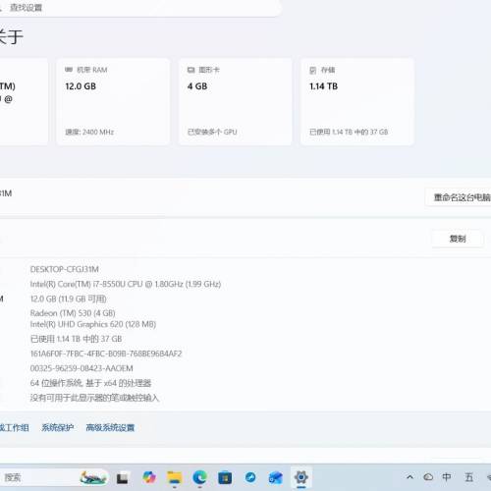
Task: Launch Copilot from the taskbar
Action: click(149, 477)
